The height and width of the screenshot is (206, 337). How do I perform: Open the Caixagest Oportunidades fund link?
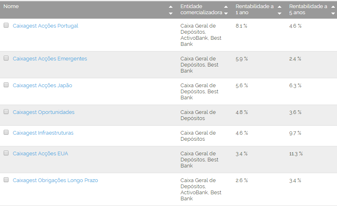pyautogui.click(x=43, y=112)
